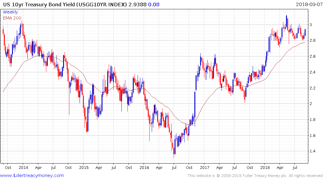Screen dimensions: 323x180
Task: Click the x-axis label '2015'
Action: [84, 167]
